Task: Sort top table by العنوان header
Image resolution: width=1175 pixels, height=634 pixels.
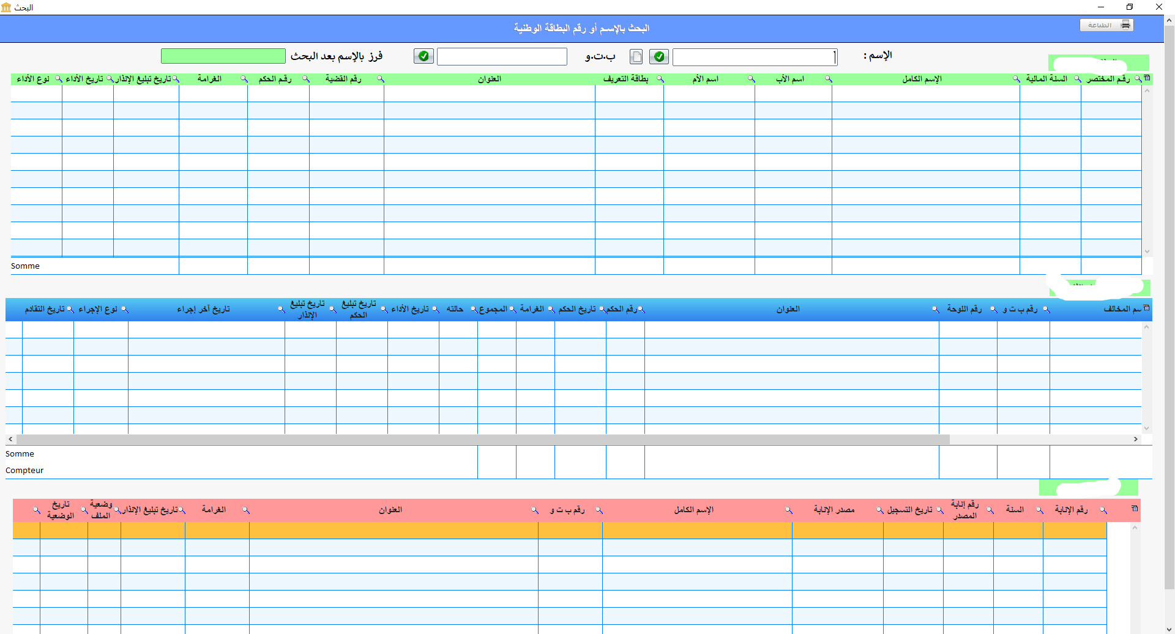Action: 490,79
